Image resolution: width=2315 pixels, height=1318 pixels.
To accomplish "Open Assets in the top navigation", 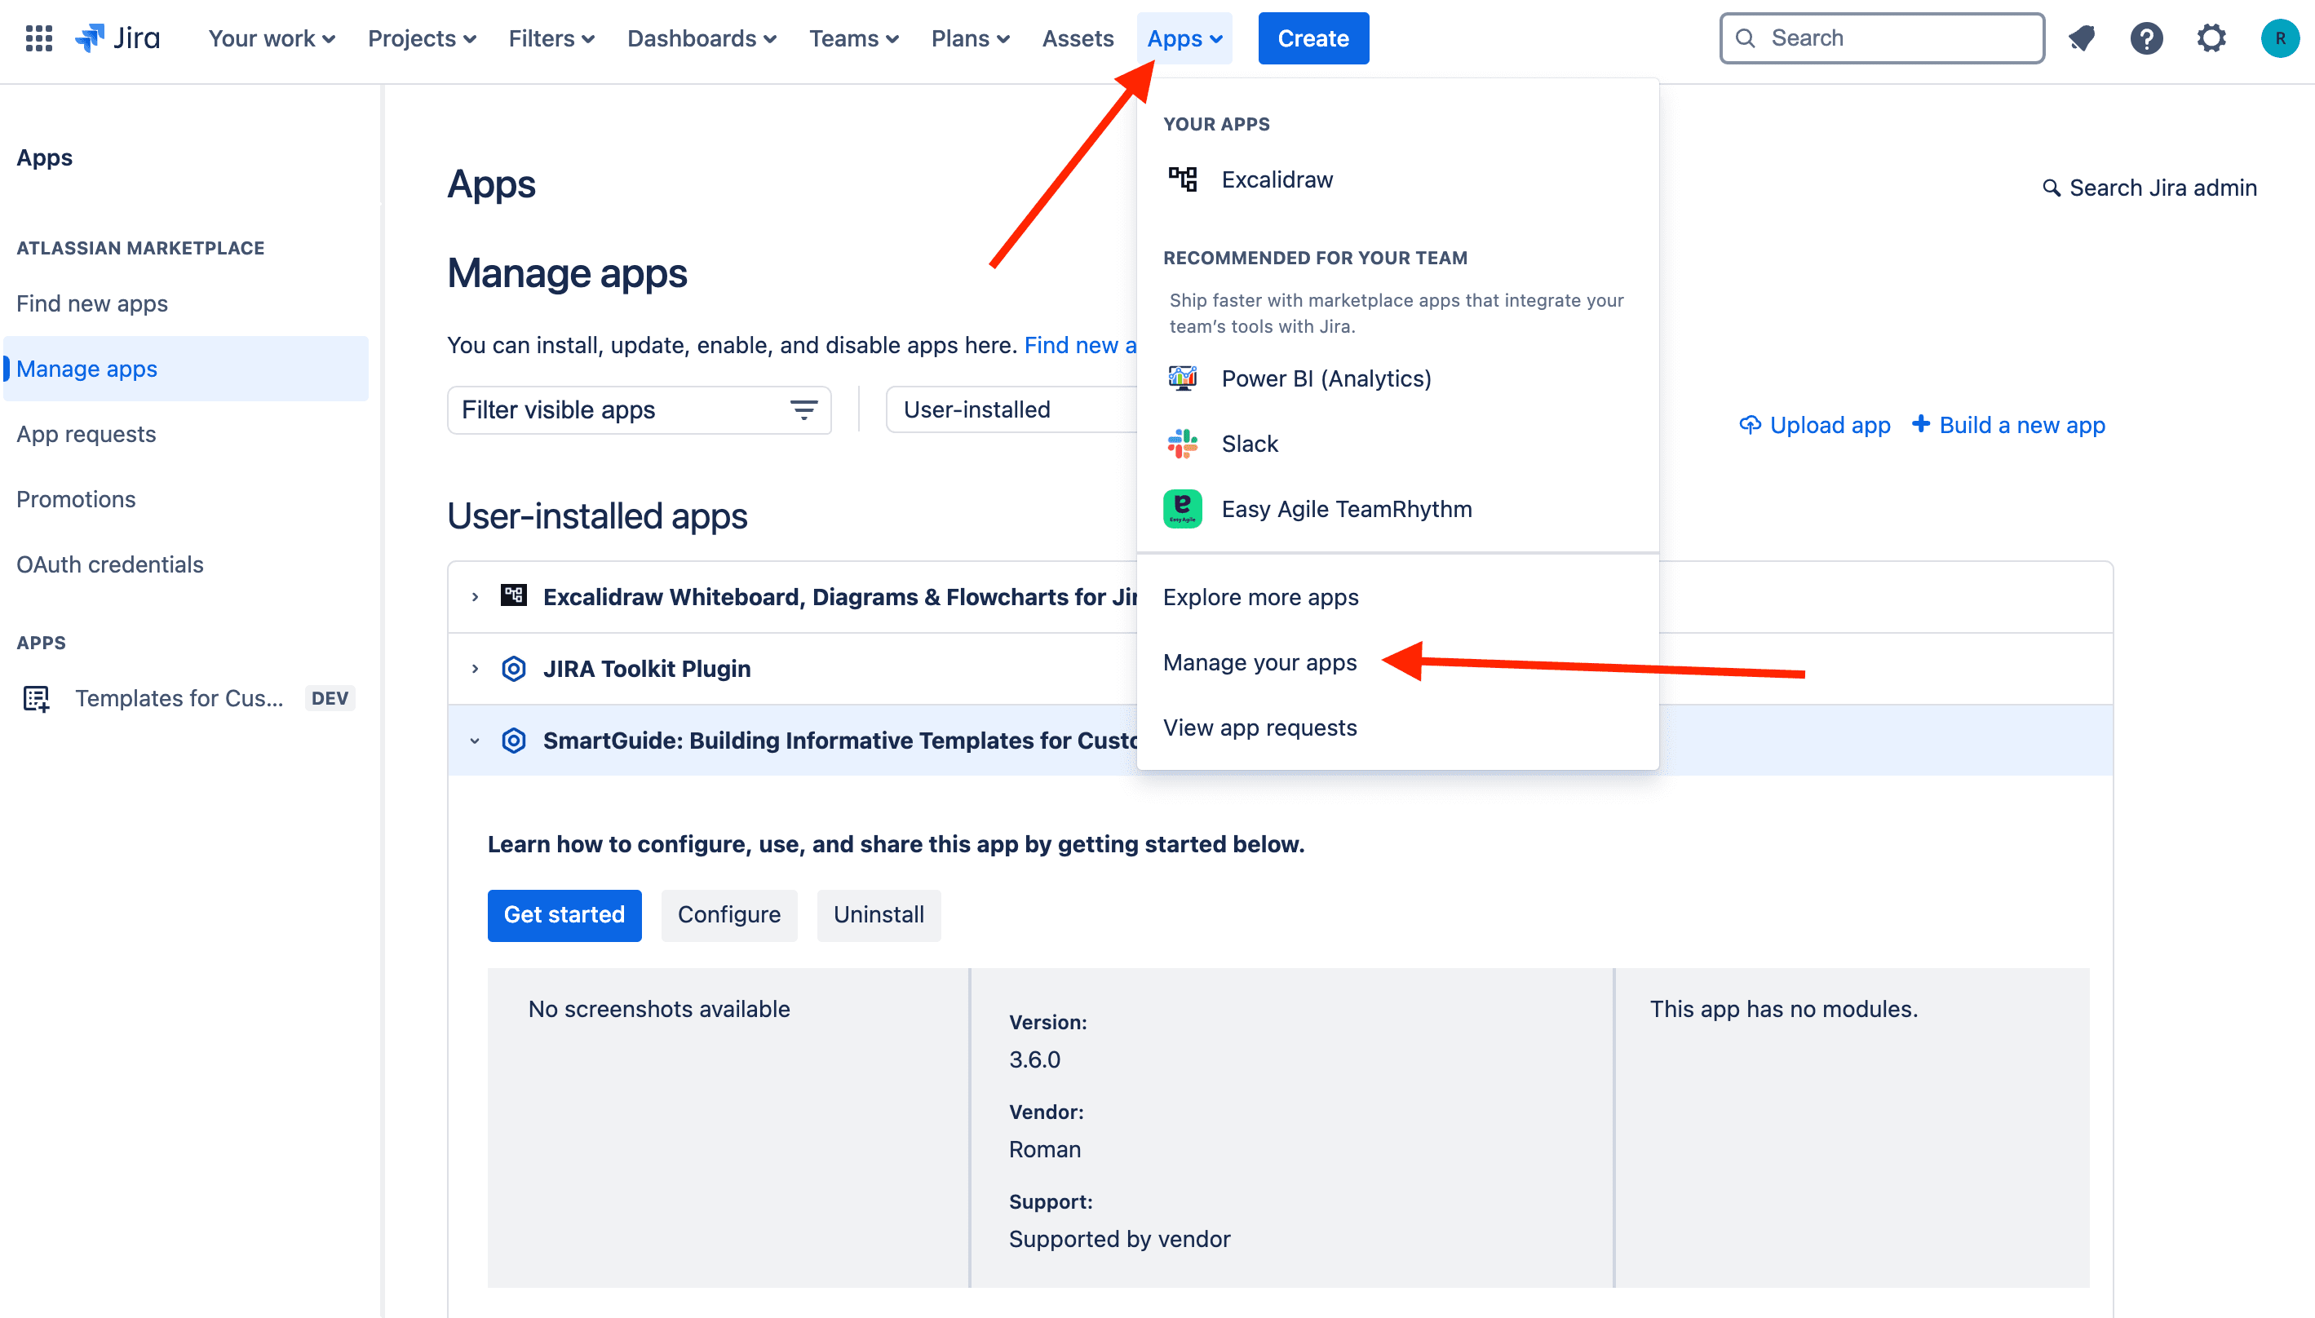I will [1078, 38].
